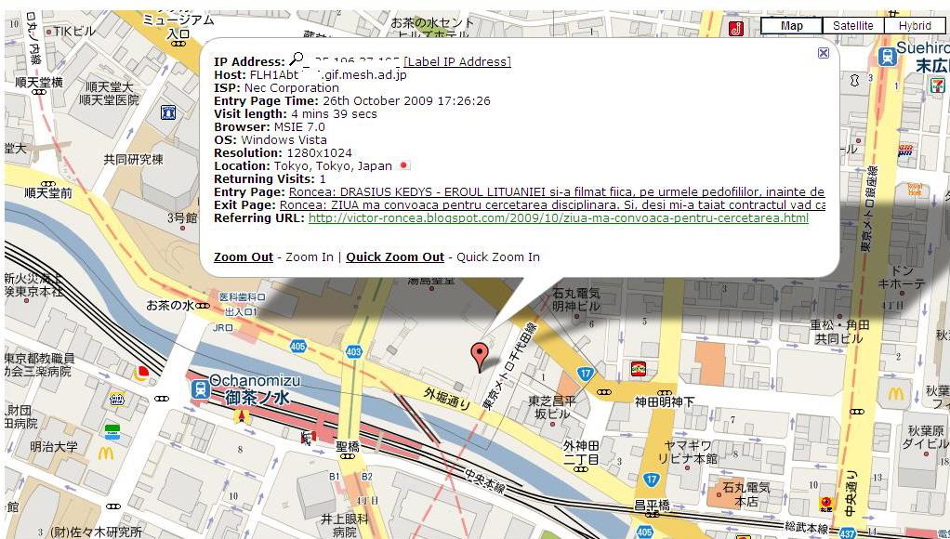Open the Exit Page ZIUA ma convoaca link
The height and width of the screenshot is (539, 950).
tap(552, 205)
